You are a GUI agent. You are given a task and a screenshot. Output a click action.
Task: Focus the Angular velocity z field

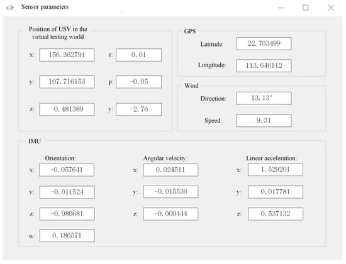click(170, 214)
